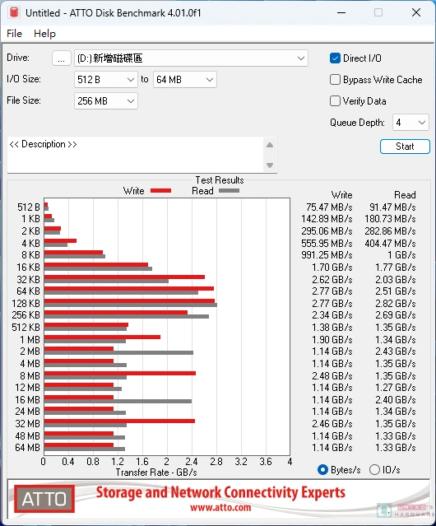Click the 2.48 GB/s write value

[x=332, y=375]
